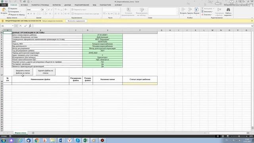Click the Очистить clear command
This screenshot has width=254, height=143.
(207, 15)
